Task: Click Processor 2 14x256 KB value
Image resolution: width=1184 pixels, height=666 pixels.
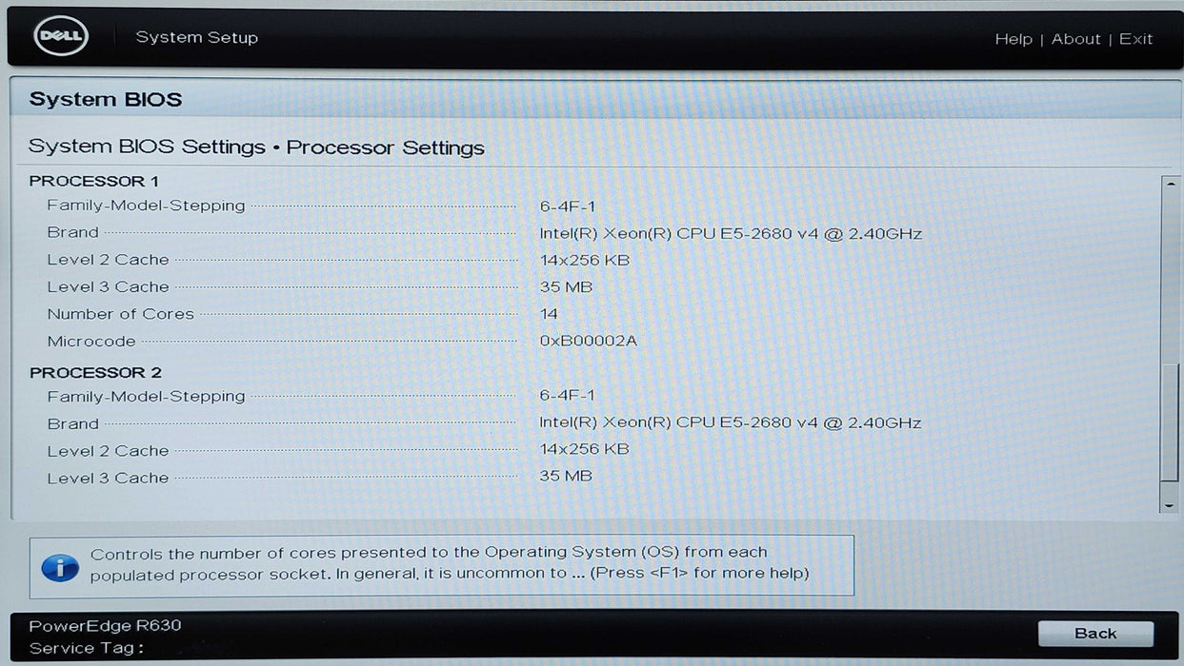Action: 584,449
